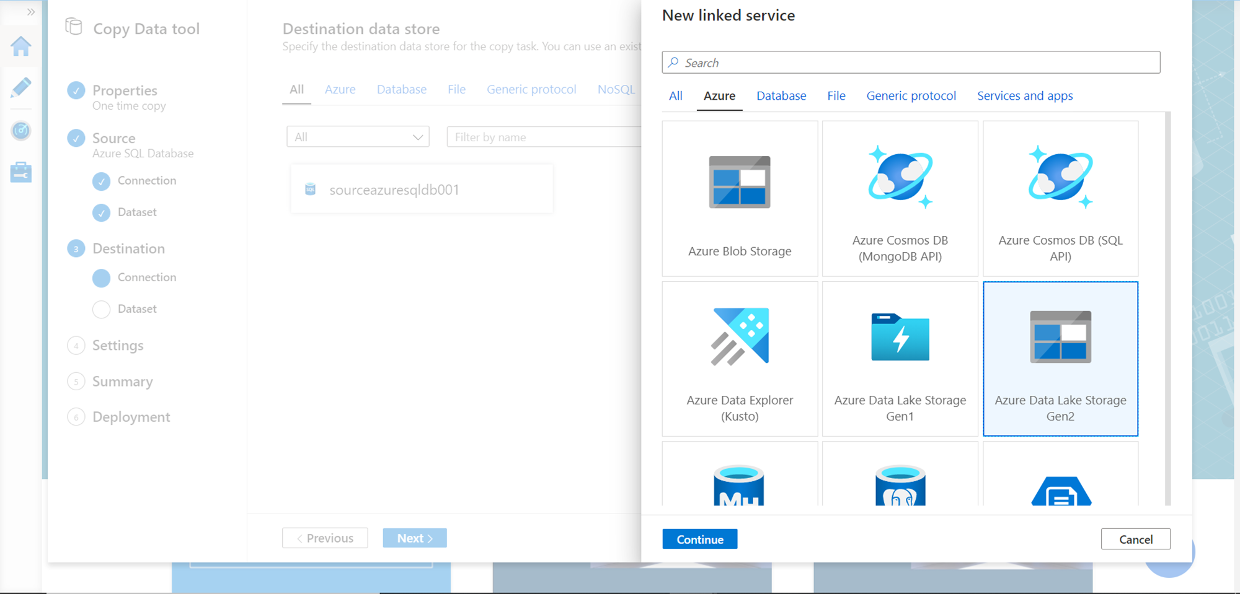The height and width of the screenshot is (594, 1240).
Task: Select the Azure file storage tile icon
Action: [x=1061, y=491]
